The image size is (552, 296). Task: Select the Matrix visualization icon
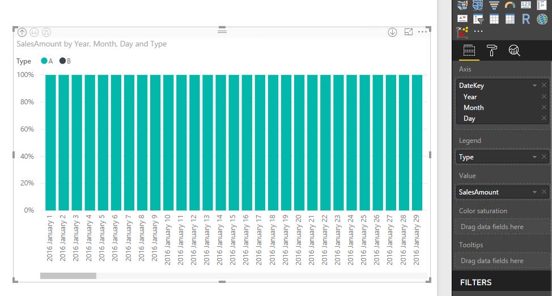click(509, 19)
